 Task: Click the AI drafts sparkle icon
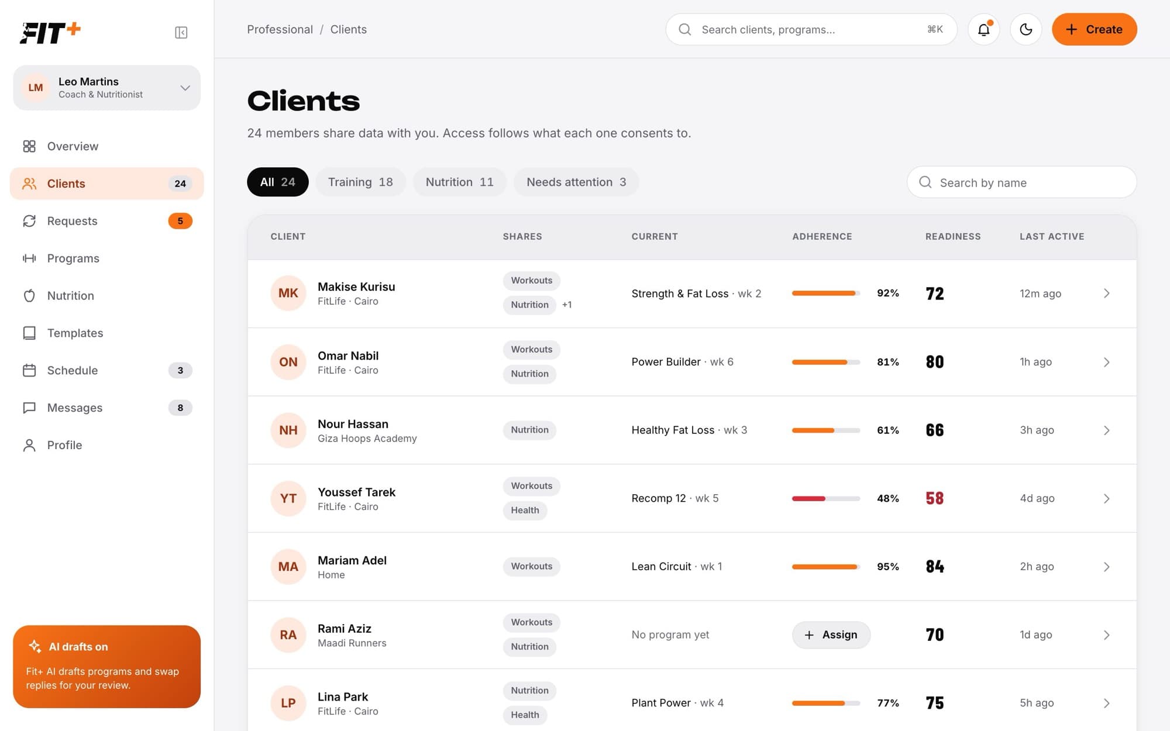35,646
